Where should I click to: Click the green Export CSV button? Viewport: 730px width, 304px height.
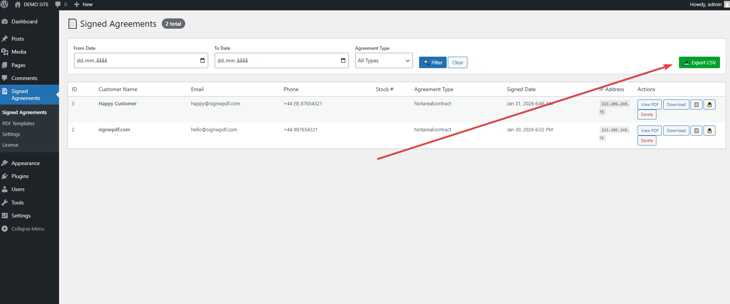699,62
